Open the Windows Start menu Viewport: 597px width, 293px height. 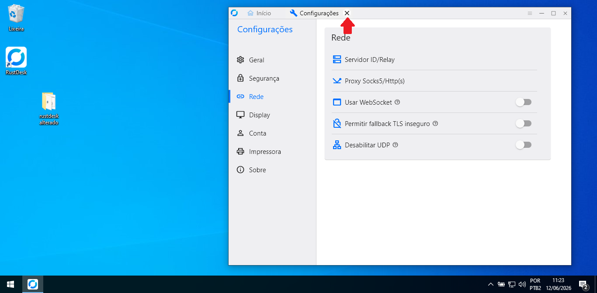pos(10,284)
